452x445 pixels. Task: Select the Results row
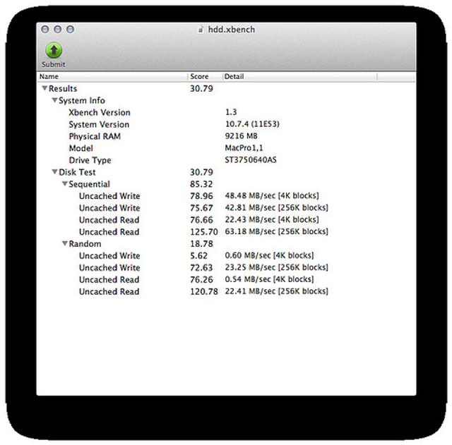226,88
